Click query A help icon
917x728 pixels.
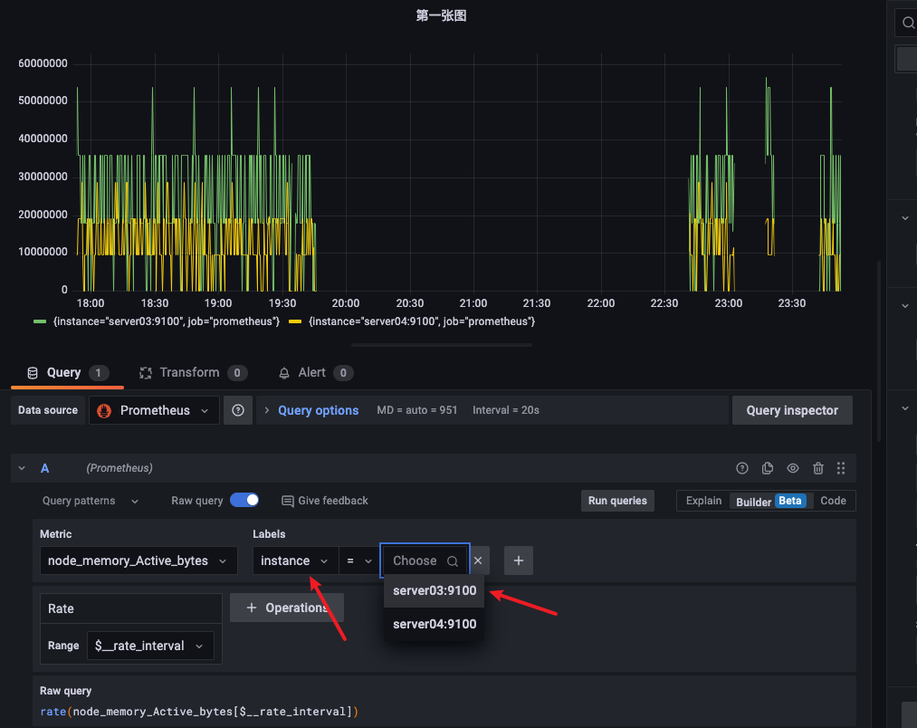tap(742, 468)
